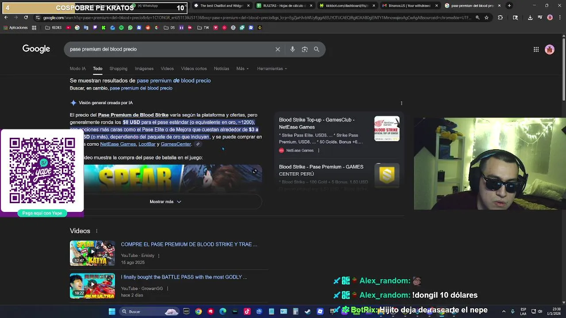566x318 pixels.
Task: Follow the GamesCenter link in AI overview
Action: (x=176, y=144)
